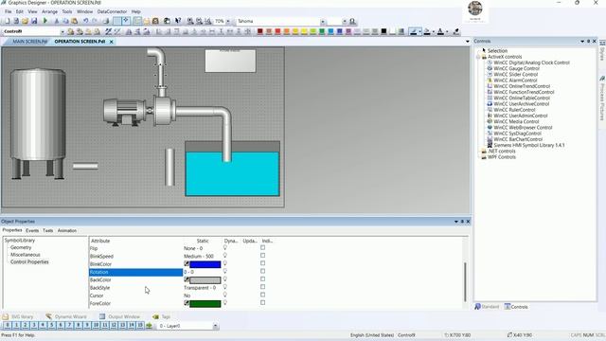Open the Tags panel button
Image resolution: width=606 pixels, height=341 pixels.
pos(162,316)
